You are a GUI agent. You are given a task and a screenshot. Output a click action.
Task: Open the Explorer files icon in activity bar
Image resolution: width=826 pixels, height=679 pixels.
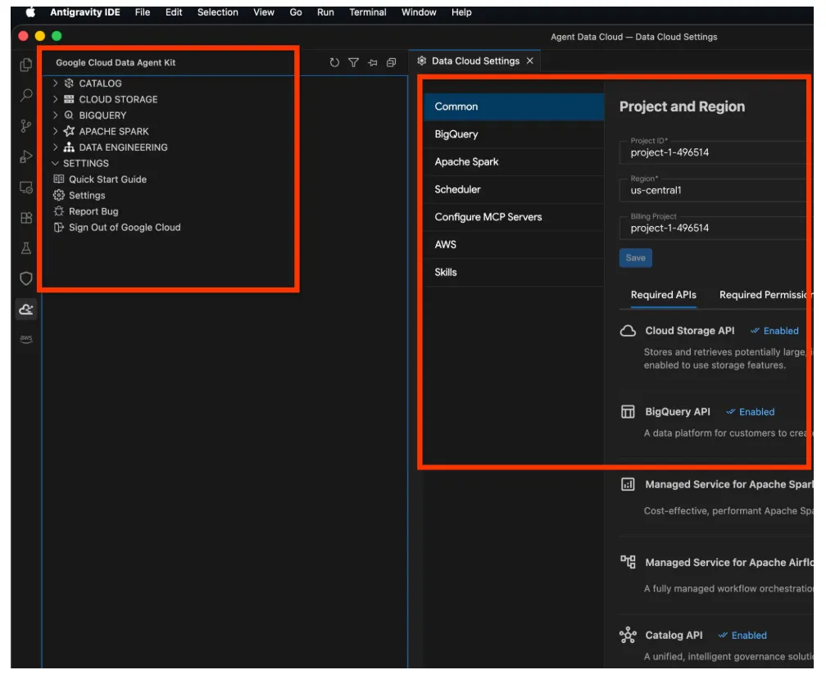pyautogui.click(x=26, y=65)
